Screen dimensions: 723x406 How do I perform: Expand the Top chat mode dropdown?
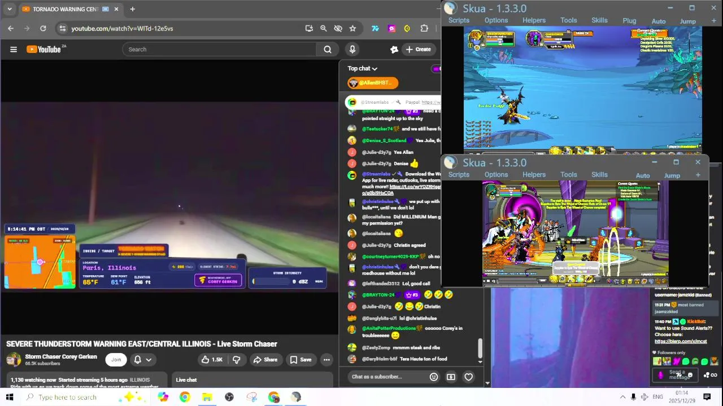[x=363, y=68]
